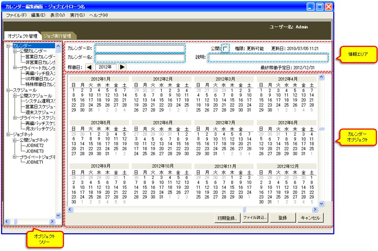Collapse the プライベートスケジュール tree node
Screen dimensions: 378x251
click(x=15, y=118)
